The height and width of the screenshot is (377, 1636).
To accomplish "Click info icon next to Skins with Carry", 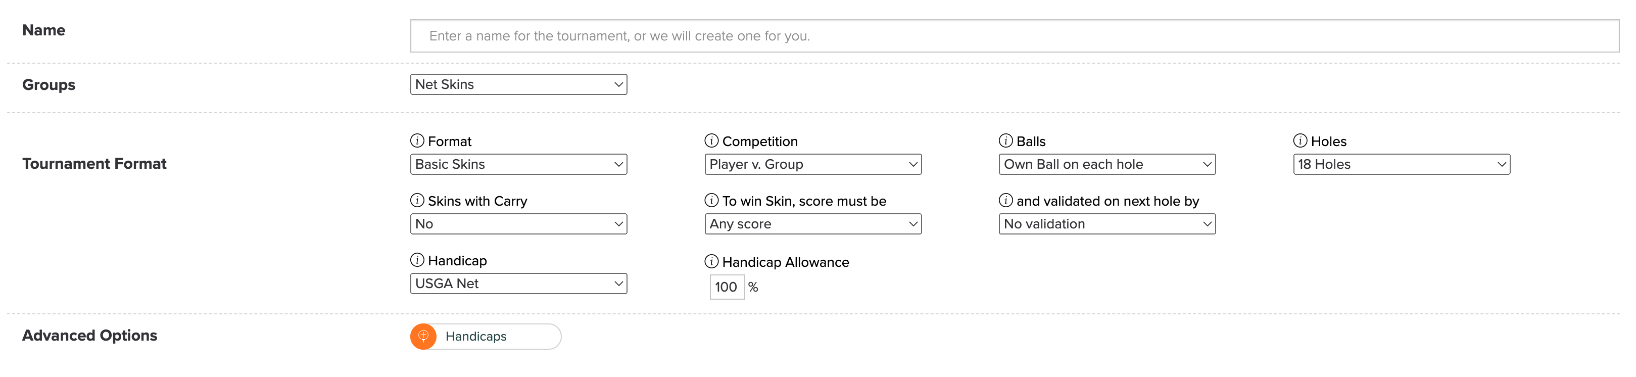I will [417, 200].
